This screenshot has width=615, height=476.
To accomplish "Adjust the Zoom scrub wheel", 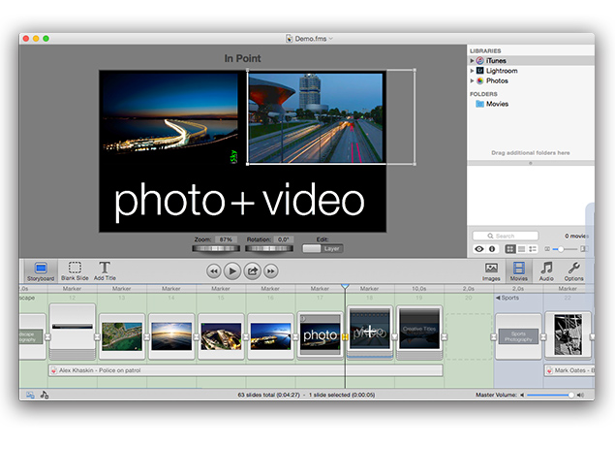I will 216,248.
